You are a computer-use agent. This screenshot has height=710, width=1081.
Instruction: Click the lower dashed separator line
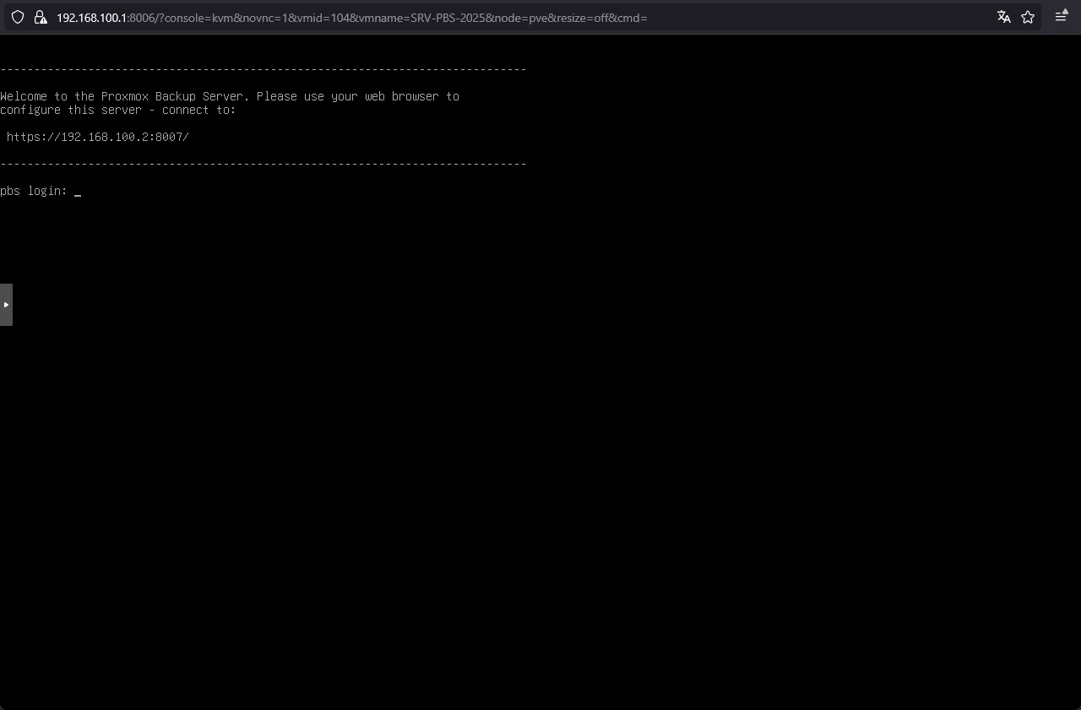pos(263,164)
